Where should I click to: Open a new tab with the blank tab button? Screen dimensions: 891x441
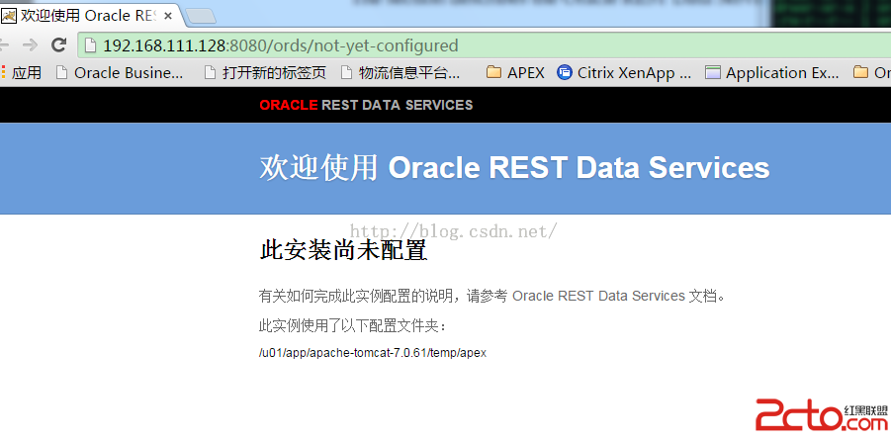[x=201, y=17]
